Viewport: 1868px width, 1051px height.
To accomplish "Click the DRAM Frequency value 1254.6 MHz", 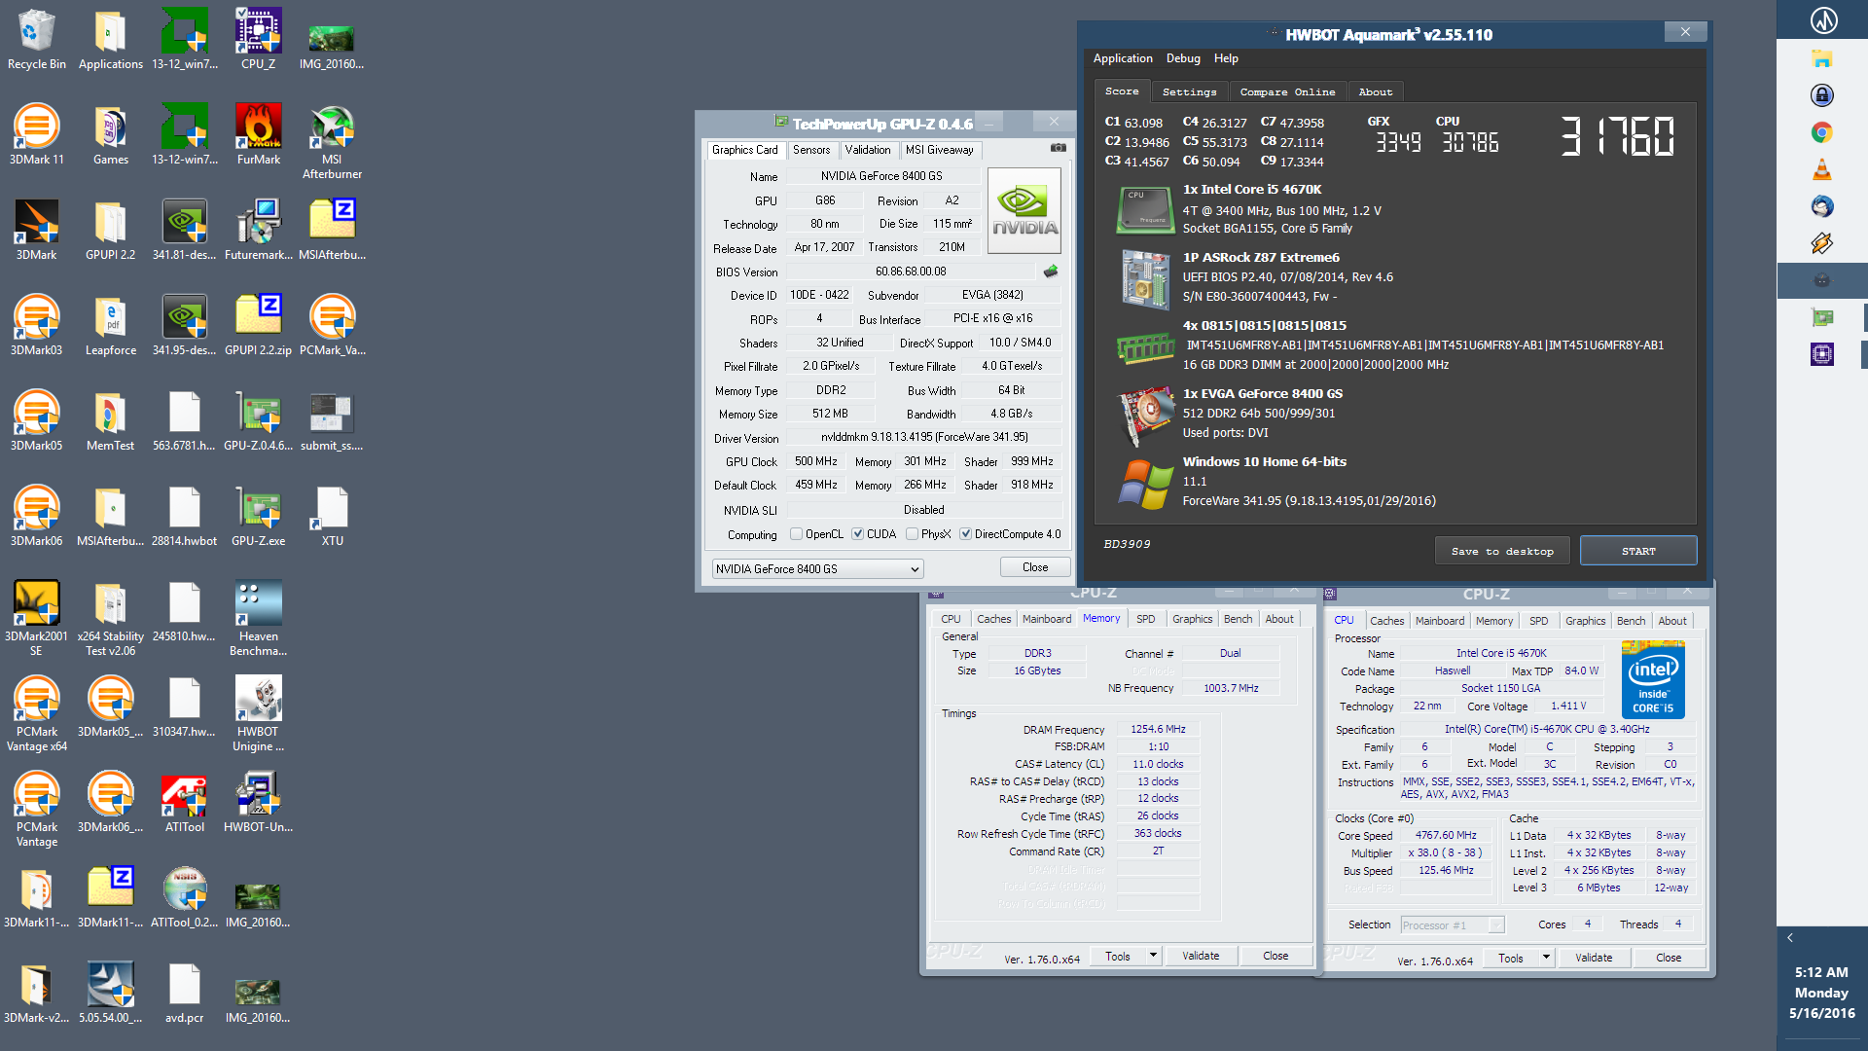I will (1158, 729).
